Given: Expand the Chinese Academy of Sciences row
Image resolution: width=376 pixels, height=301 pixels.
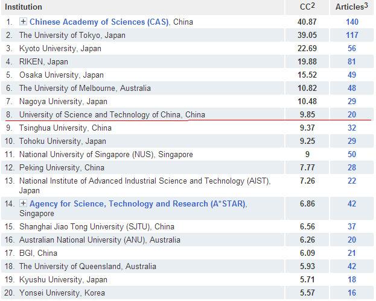Looking at the screenshot, I should (23, 22).
